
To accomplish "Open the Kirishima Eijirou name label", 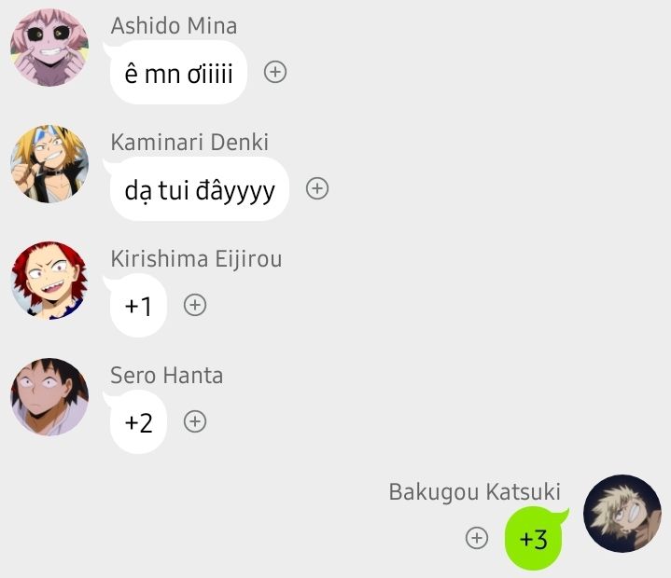I will point(196,258).
